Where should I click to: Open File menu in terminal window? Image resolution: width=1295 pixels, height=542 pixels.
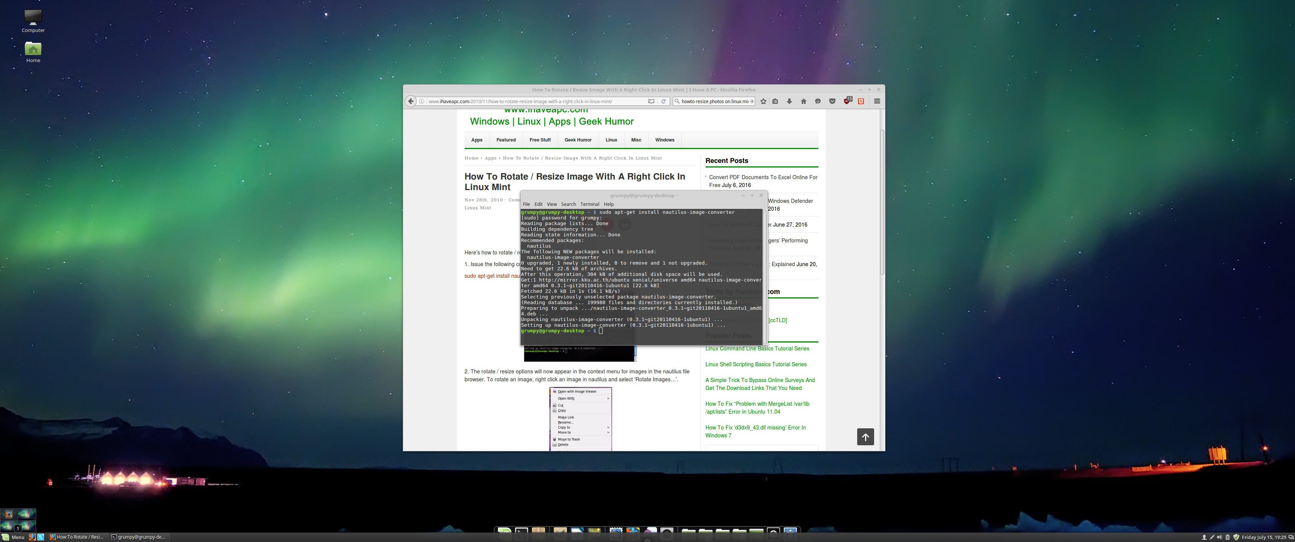(526, 204)
